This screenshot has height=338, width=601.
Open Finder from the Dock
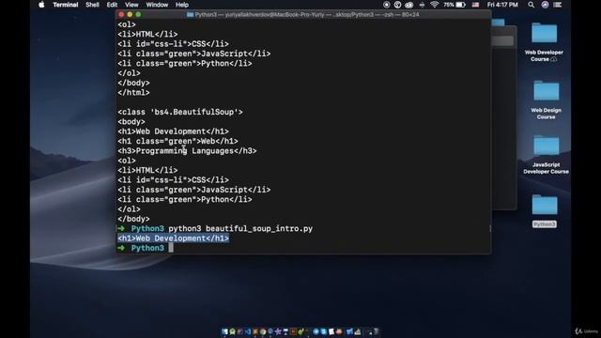(x=224, y=331)
